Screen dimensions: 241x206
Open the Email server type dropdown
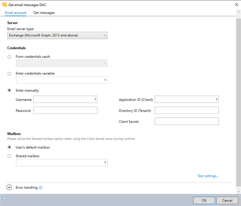tap(58, 36)
